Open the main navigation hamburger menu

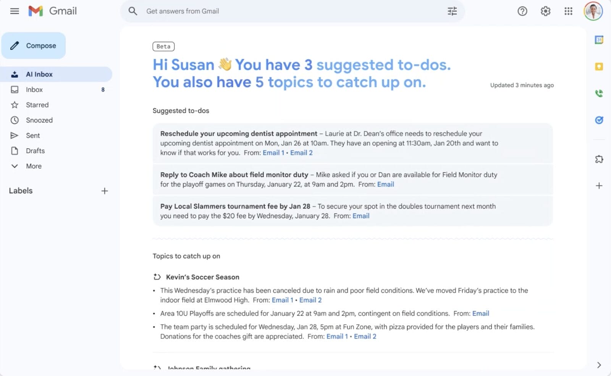point(15,11)
